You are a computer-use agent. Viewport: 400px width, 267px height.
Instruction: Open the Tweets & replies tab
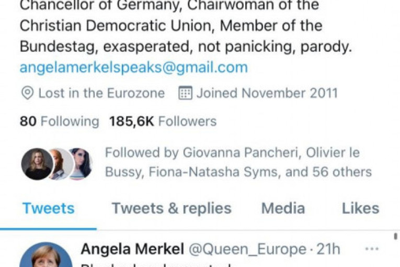coord(172,208)
